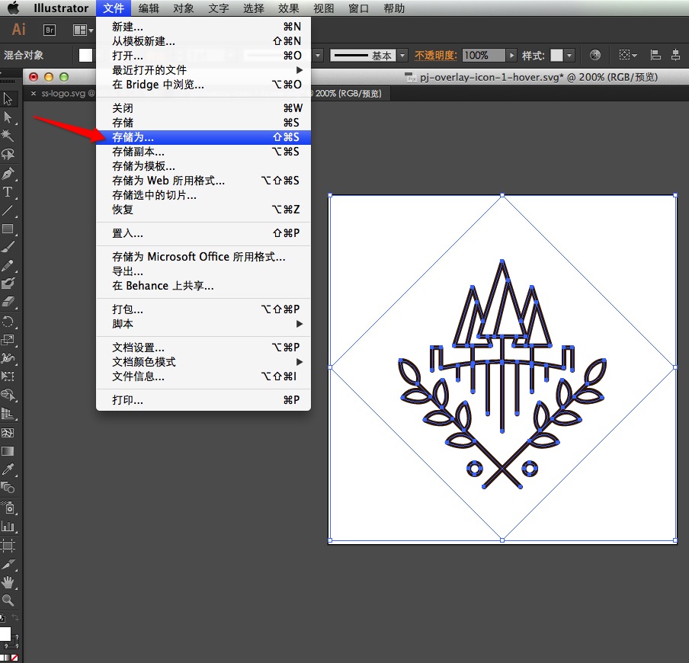Select the Type tool

[x=8, y=192]
